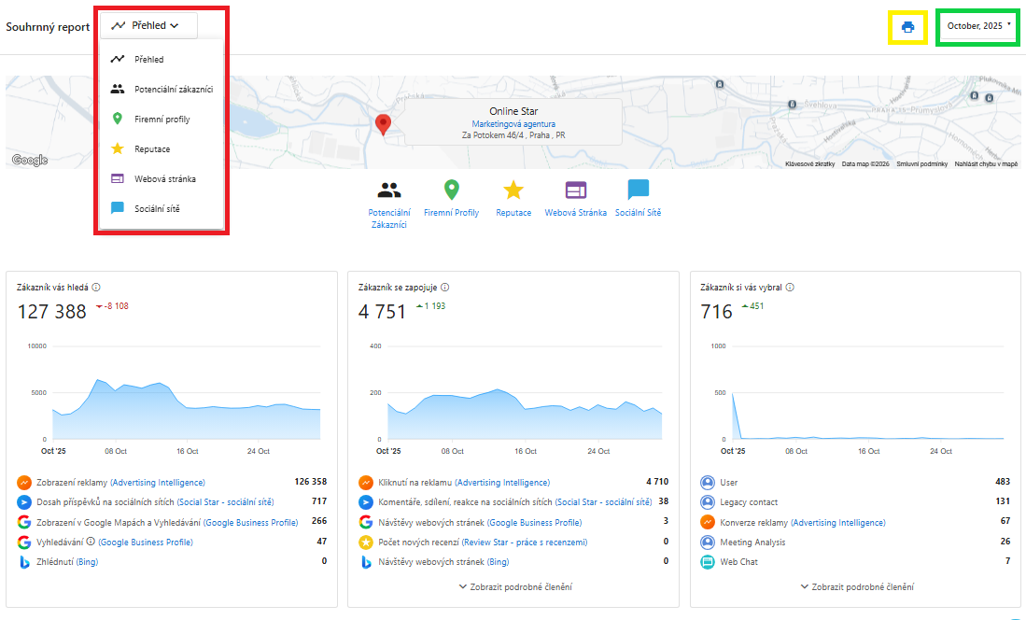The image size is (1026, 620).
Task: Click the 4 751 total value
Action: pos(382,312)
